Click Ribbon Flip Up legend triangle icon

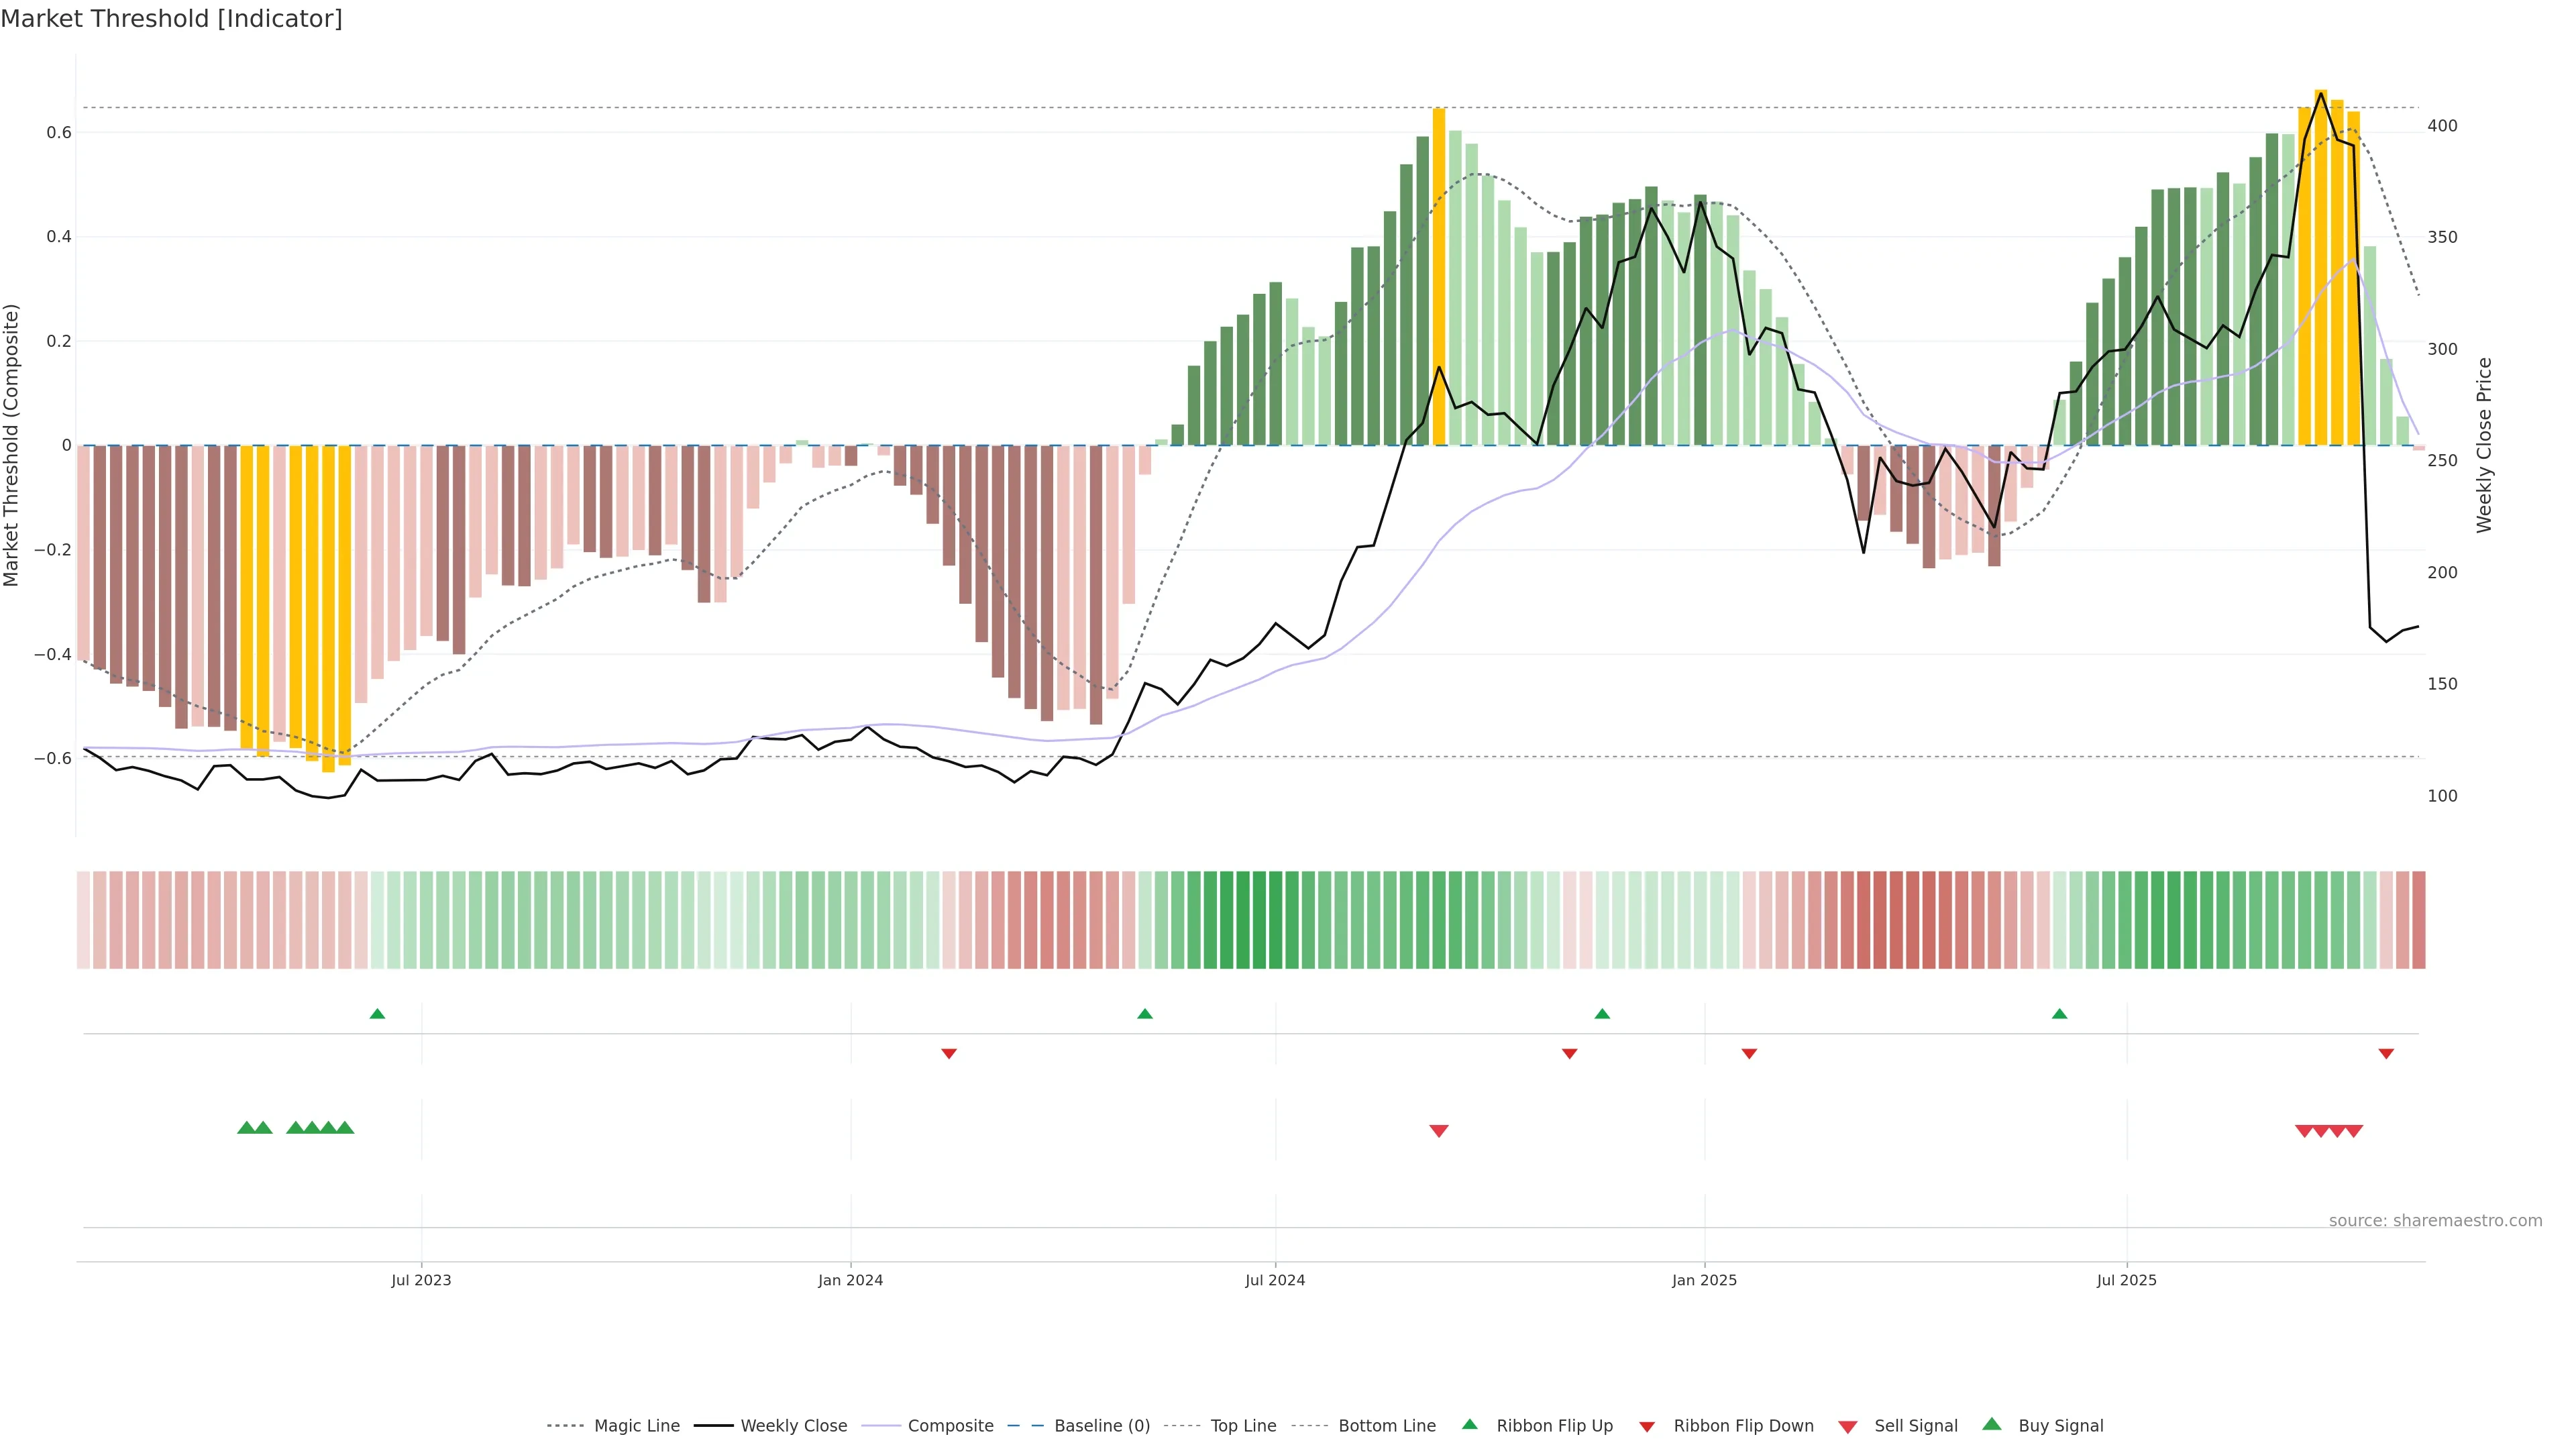pyautogui.click(x=1469, y=1424)
